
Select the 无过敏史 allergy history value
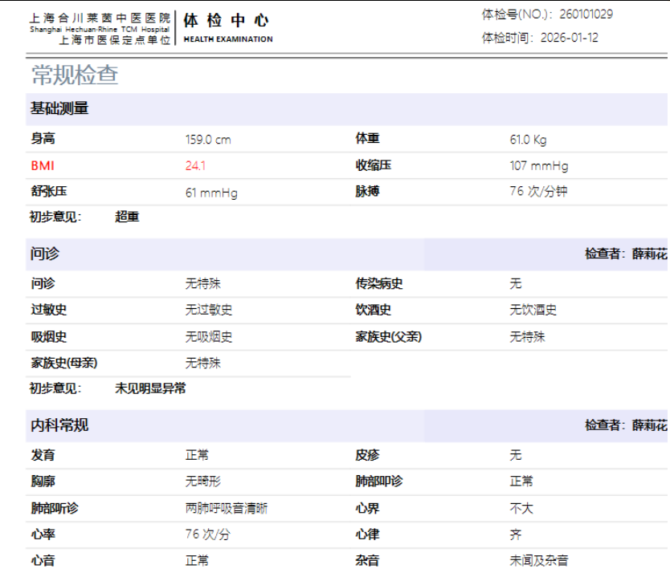[209, 310]
